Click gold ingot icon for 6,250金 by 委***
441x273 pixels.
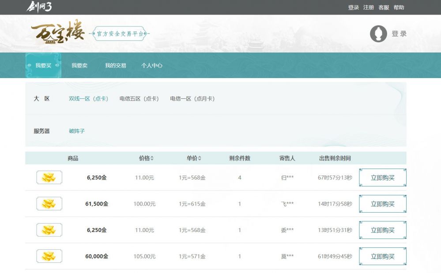(x=49, y=230)
